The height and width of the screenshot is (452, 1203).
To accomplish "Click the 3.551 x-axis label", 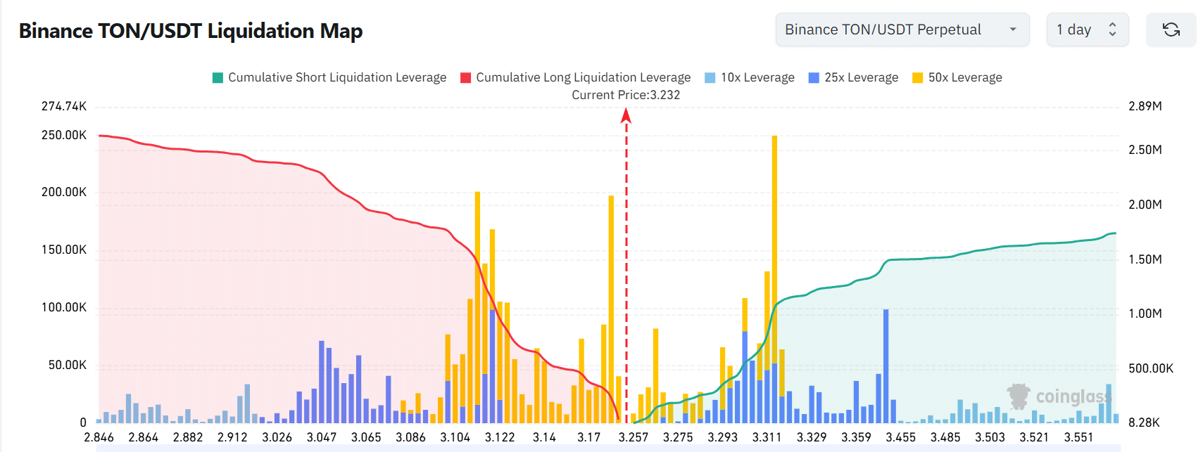I will 1078,437.
